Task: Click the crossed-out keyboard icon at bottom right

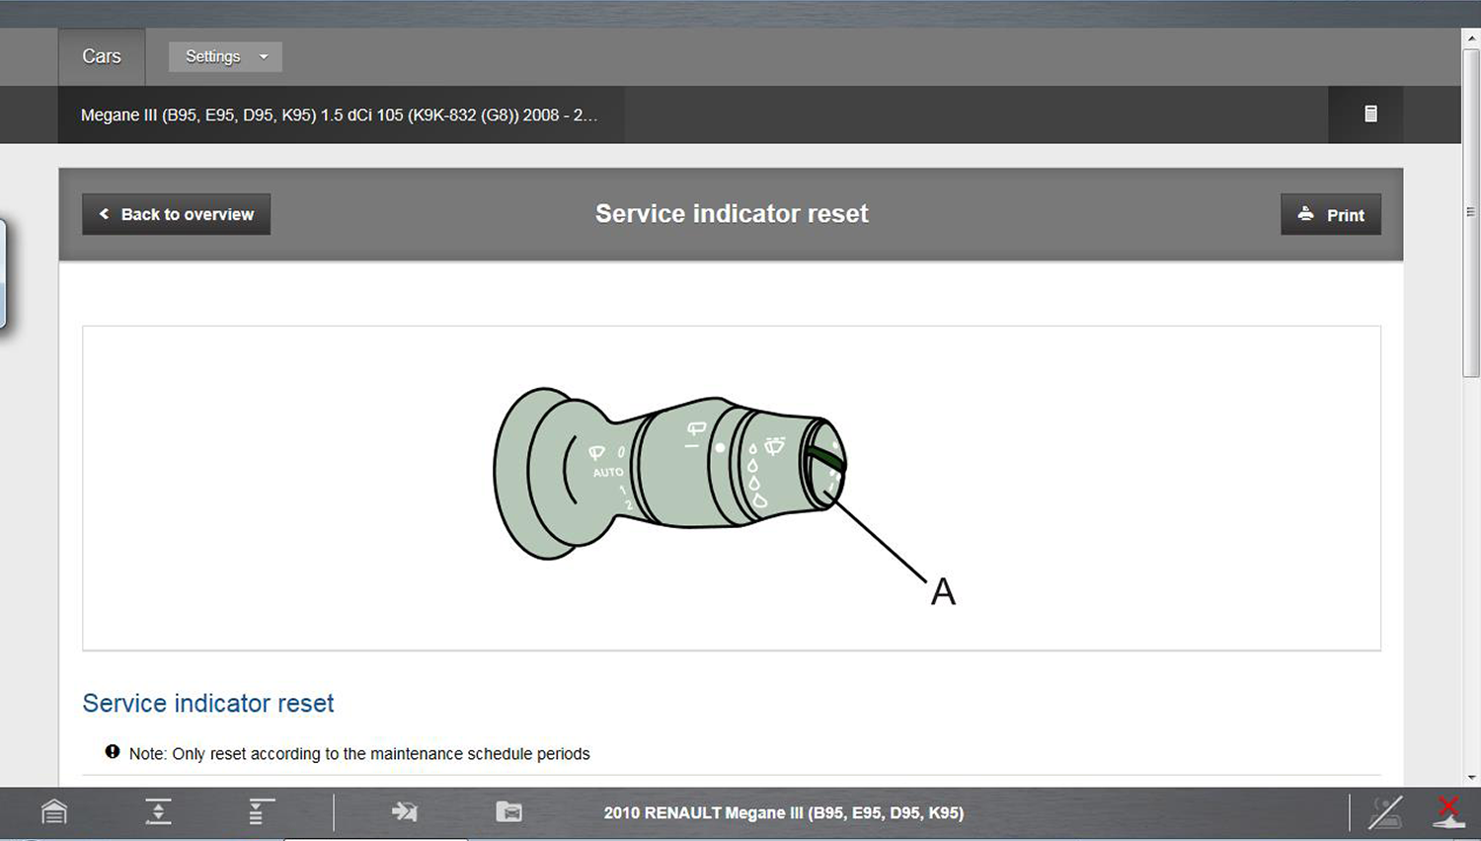Action: pos(1385,812)
